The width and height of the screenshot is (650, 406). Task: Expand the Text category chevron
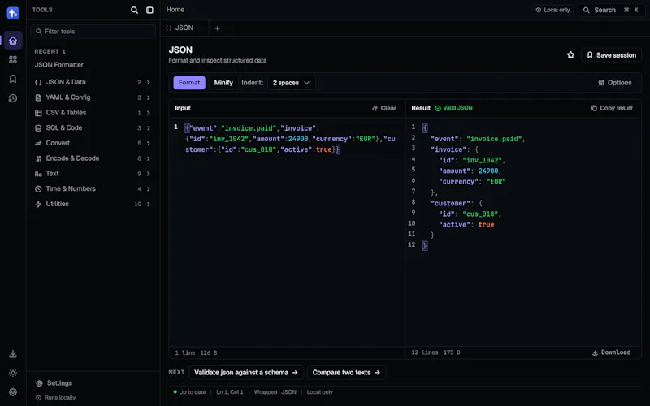coord(149,174)
